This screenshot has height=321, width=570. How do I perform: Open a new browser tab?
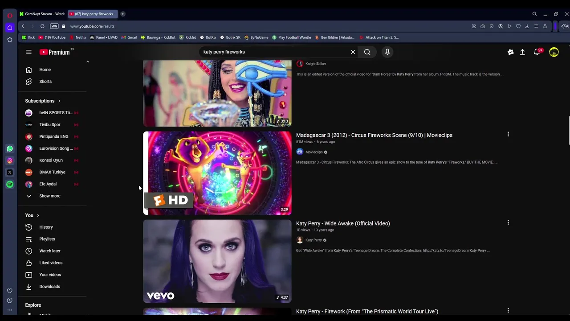point(123,14)
